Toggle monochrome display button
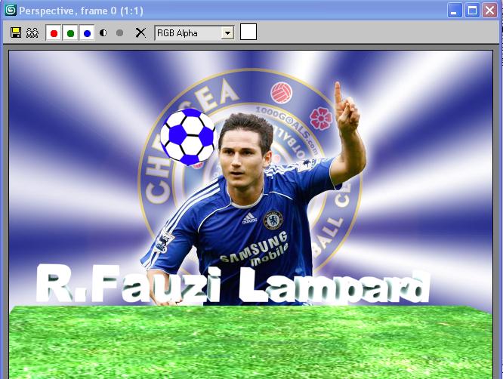The image size is (503, 379). pyautogui.click(x=119, y=32)
